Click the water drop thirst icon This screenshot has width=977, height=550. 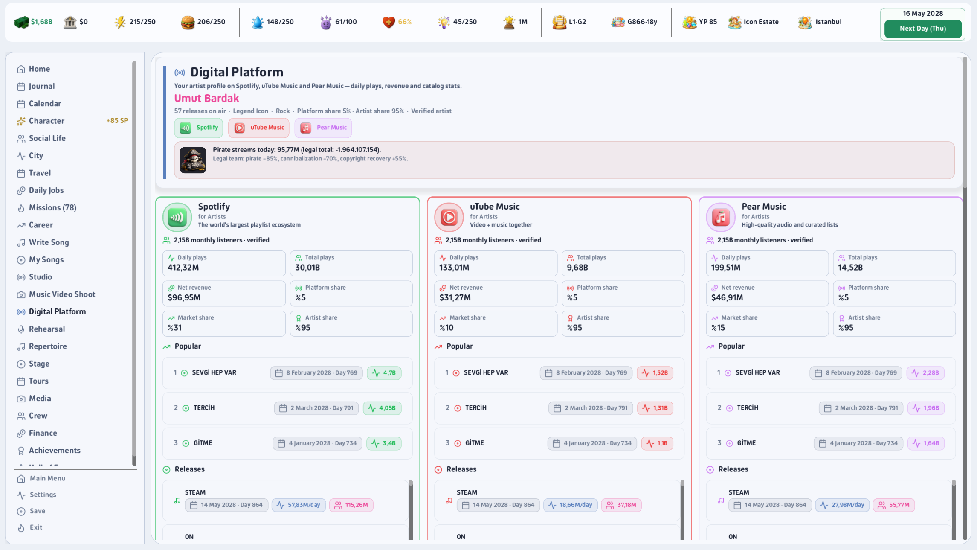click(x=258, y=22)
